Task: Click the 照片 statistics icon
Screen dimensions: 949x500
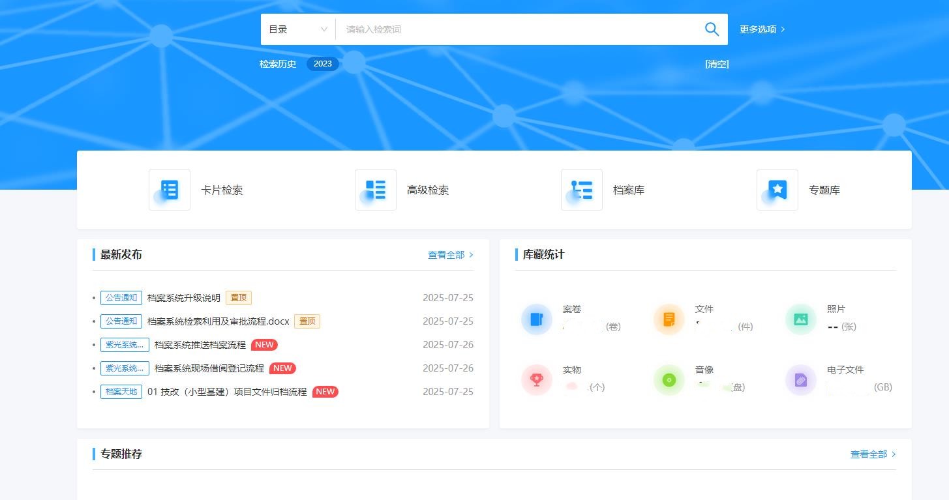Action: pos(800,319)
